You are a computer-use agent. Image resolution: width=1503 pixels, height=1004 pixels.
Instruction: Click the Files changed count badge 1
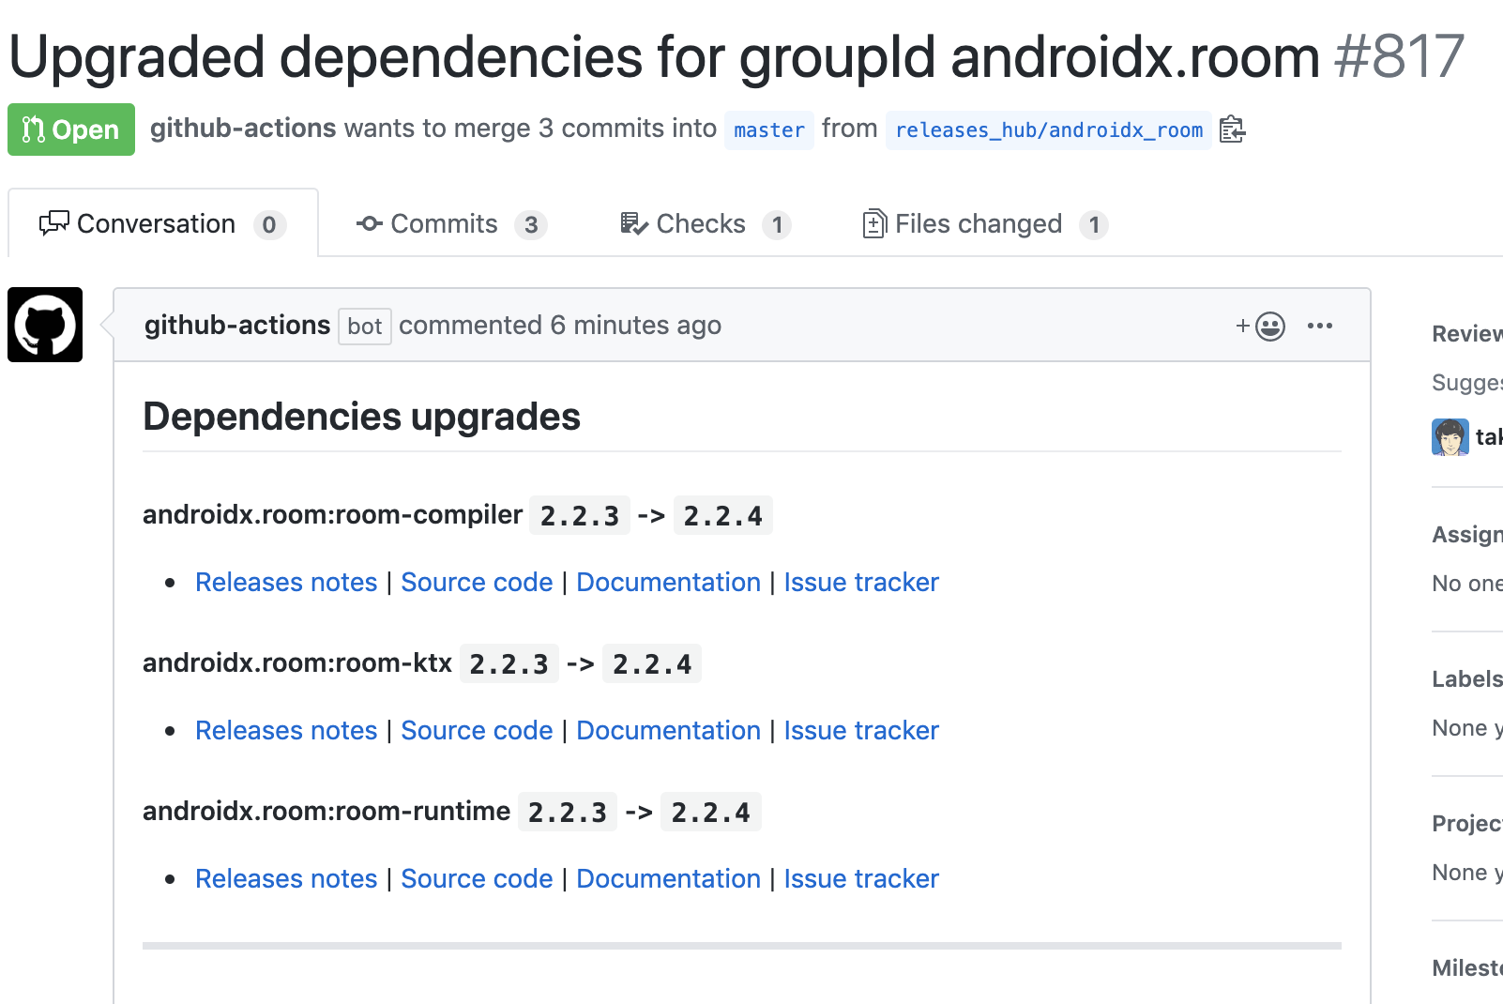pos(1094,225)
